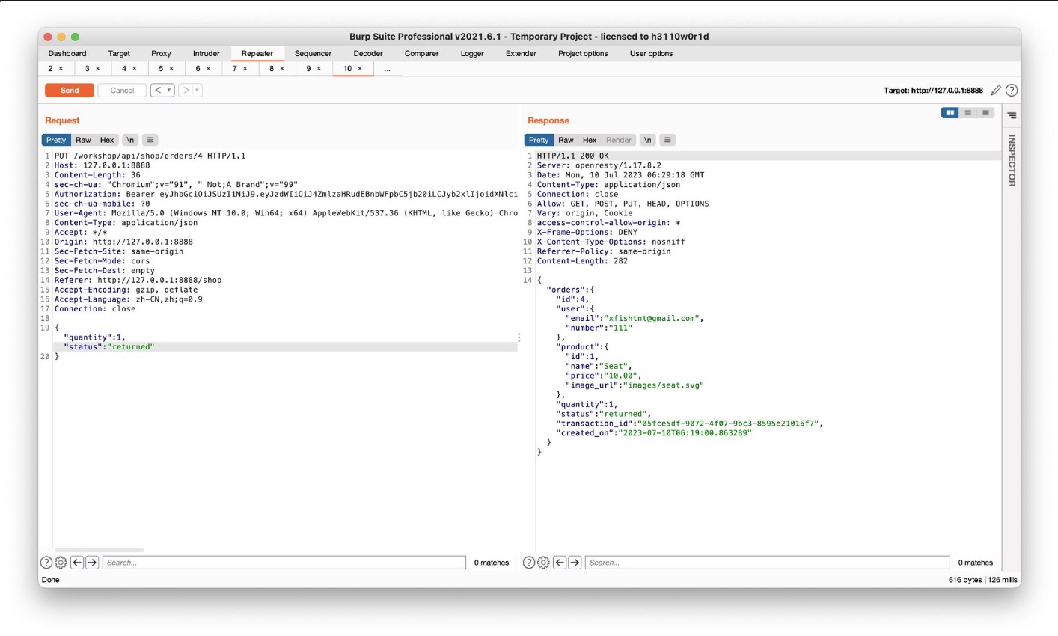Screen dimensions: 1058x636
Task: Go to previous response search match
Action: click(560, 563)
